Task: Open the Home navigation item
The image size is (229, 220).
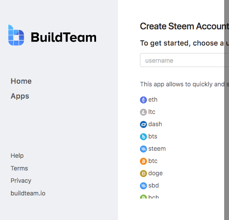Action: [x=21, y=81]
